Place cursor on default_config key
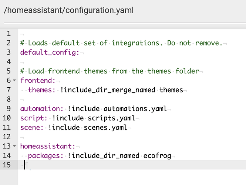 tap(50, 53)
